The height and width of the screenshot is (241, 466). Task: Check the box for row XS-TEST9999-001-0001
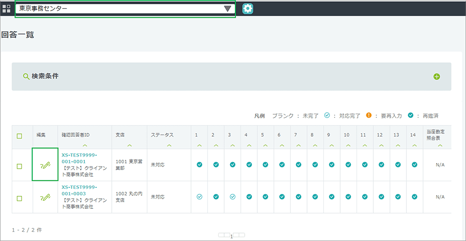point(19,166)
